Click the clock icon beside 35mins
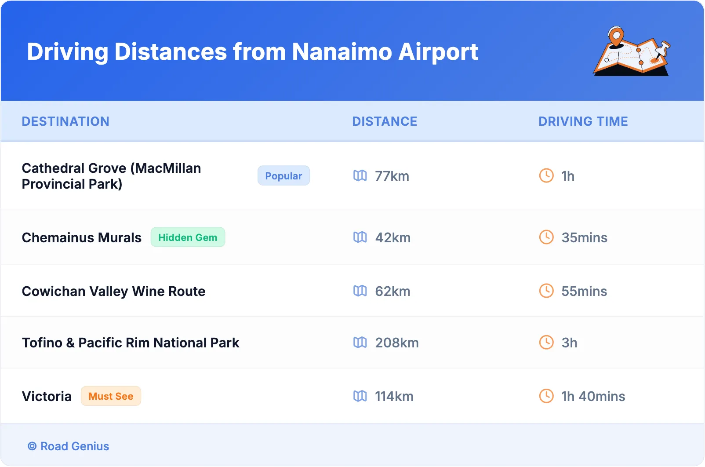This screenshot has height=467, width=705. point(546,237)
